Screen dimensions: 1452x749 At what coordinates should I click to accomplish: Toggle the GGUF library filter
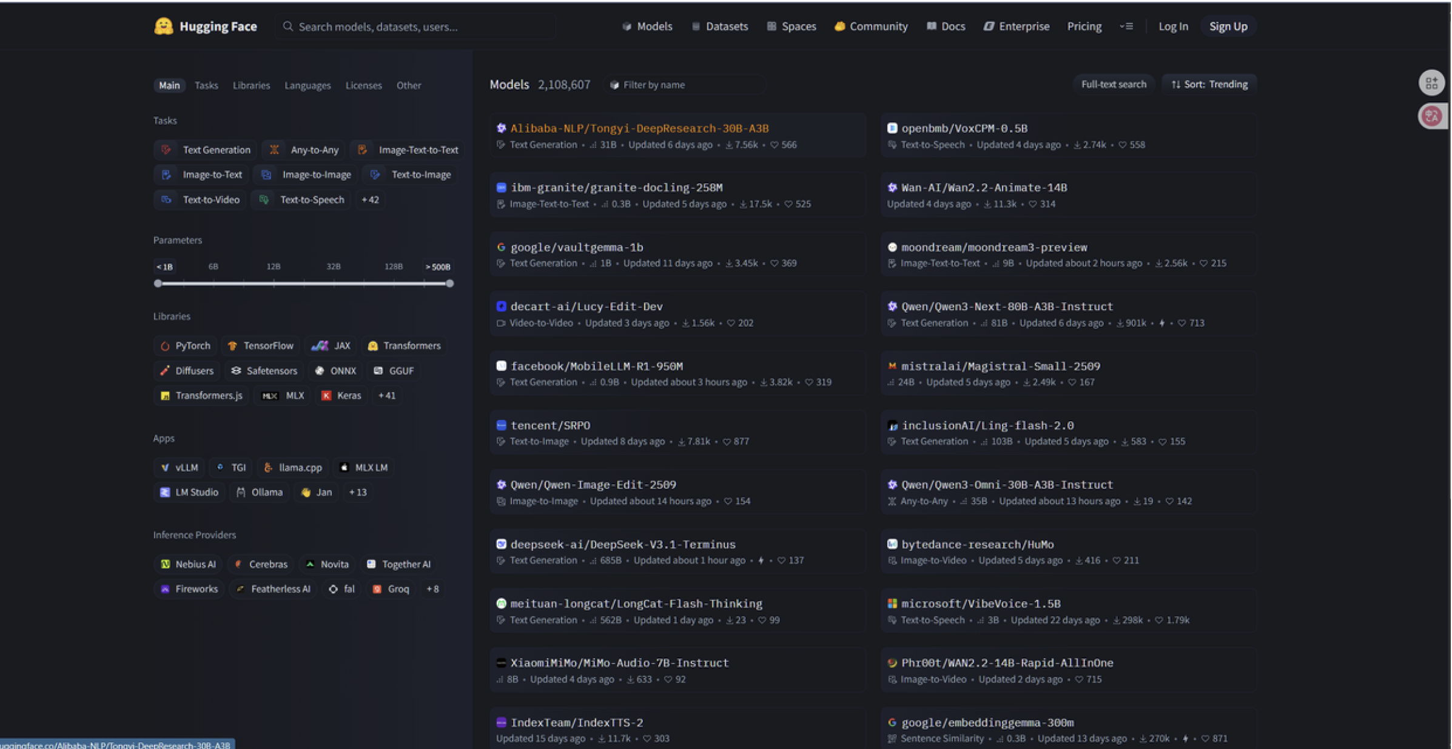[394, 370]
